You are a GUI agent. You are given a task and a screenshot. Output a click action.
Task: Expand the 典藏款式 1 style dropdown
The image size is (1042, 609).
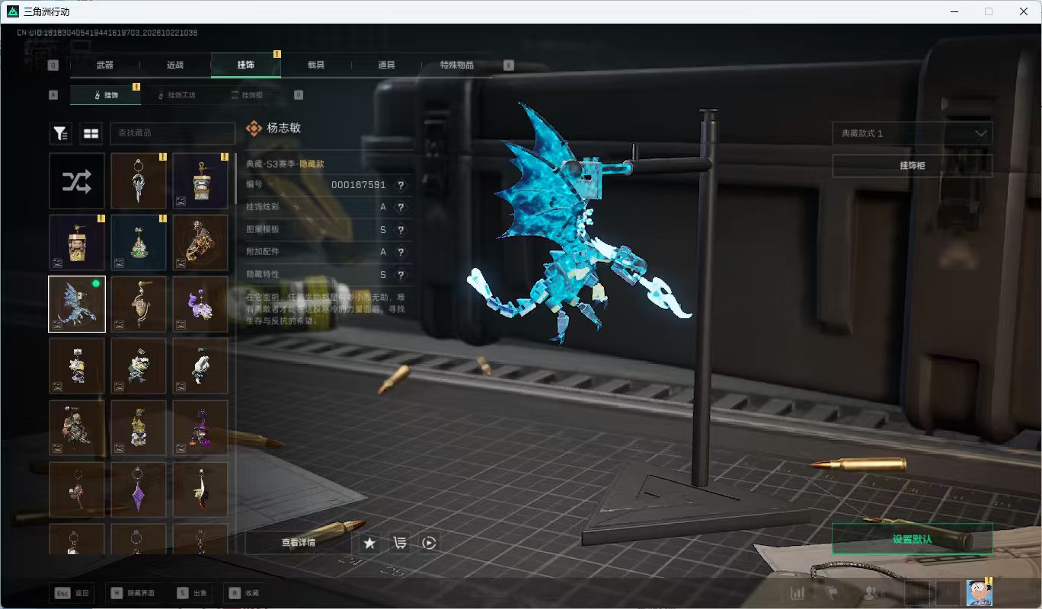912,133
